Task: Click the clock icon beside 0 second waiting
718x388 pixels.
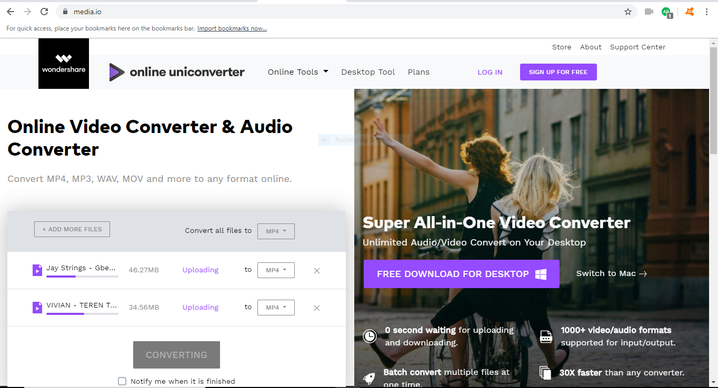Action: click(x=370, y=336)
